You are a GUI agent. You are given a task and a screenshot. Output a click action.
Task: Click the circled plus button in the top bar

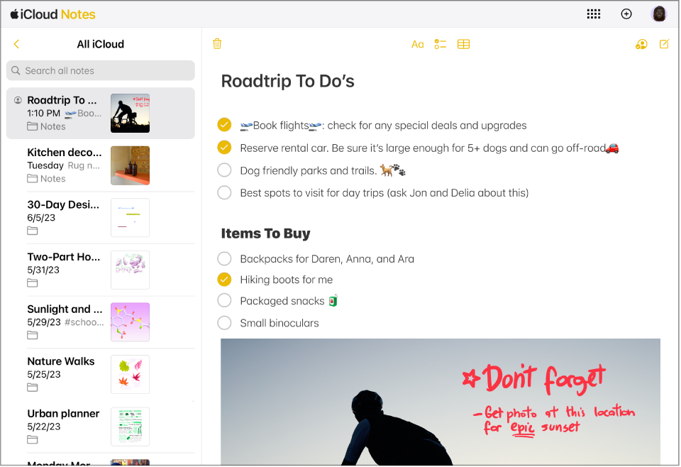626,13
